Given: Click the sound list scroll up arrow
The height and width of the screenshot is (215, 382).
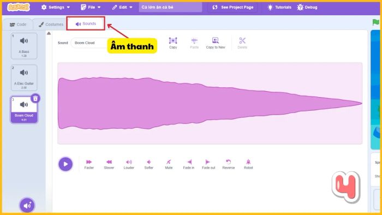Looking at the screenshot, I should pos(49,33).
